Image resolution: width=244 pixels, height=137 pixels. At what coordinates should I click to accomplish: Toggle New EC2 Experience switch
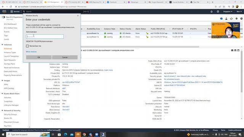[3, 17]
